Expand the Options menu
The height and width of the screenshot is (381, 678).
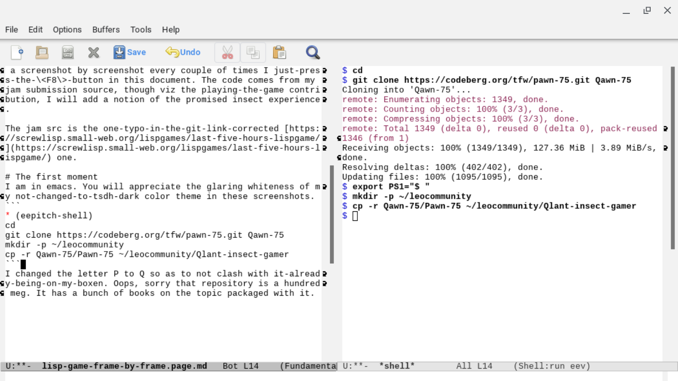coord(67,30)
